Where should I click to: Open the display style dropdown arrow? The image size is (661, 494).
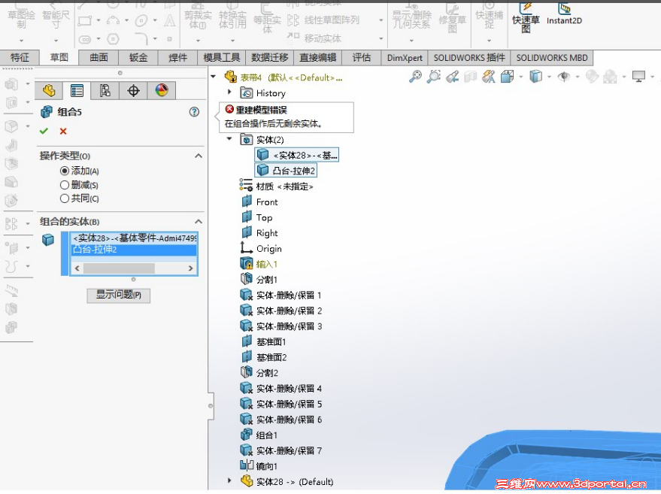[549, 77]
